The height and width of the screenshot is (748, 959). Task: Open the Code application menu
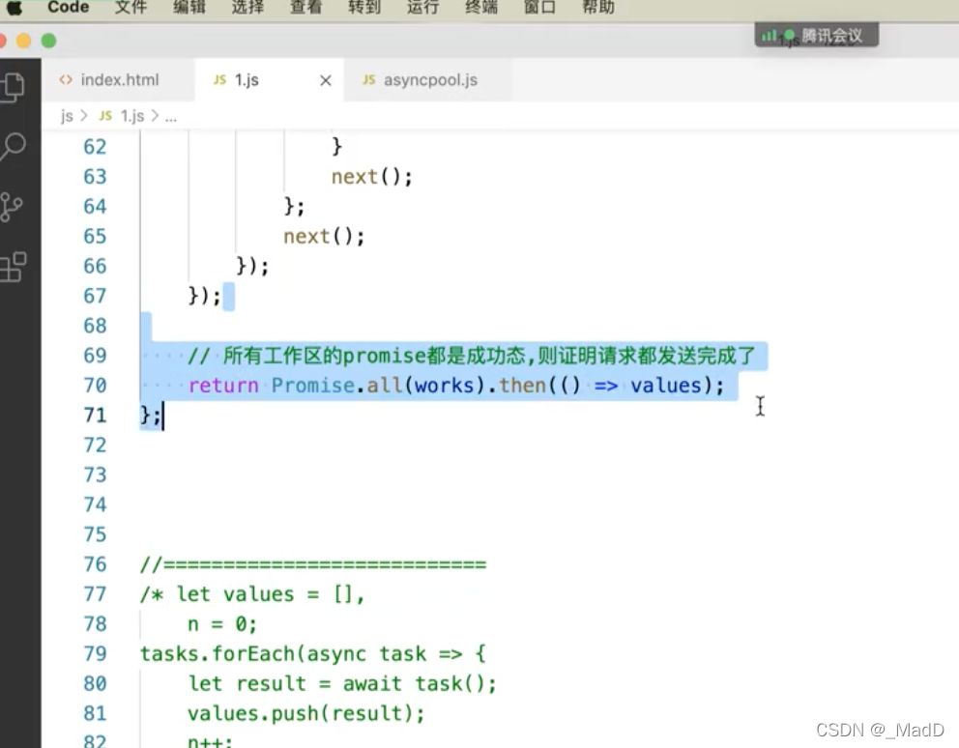tap(68, 8)
